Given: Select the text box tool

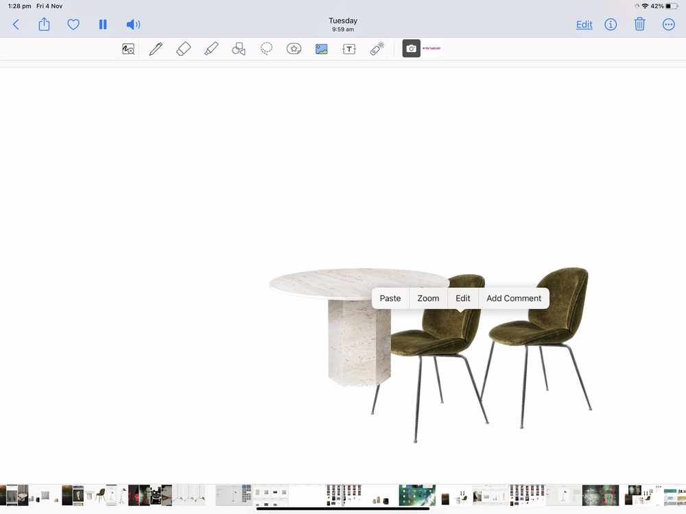Looking at the screenshot, I should point(348,49).
